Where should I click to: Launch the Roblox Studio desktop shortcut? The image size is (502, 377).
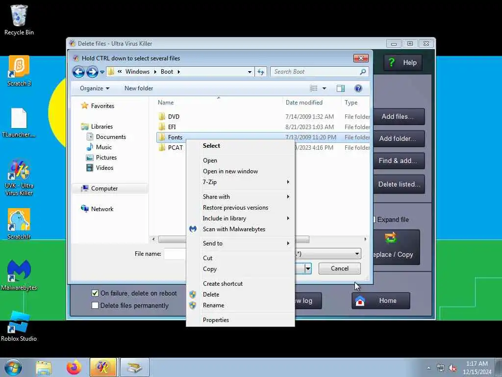[19, 326]
